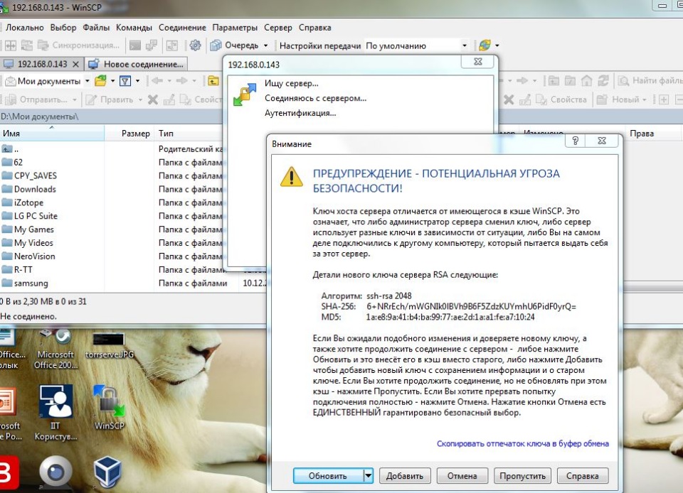Click the globe transfer settings icon
Screen dimensions: 683x493
click(x=485, y=45)
